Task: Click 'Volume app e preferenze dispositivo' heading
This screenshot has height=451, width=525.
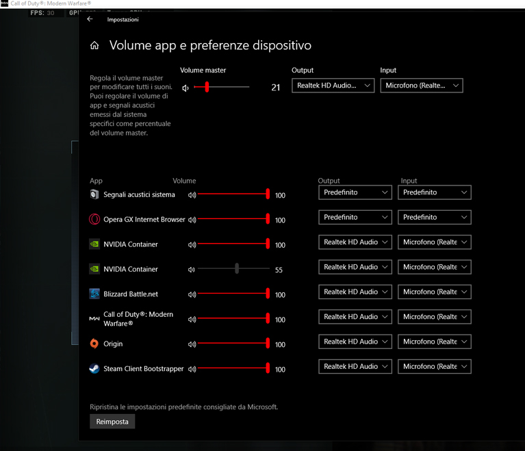Action: (x=210, y=45)
